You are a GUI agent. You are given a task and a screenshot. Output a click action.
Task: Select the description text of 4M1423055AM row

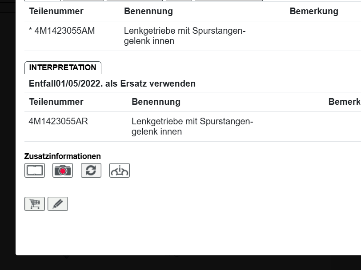(x=185, y=36)
